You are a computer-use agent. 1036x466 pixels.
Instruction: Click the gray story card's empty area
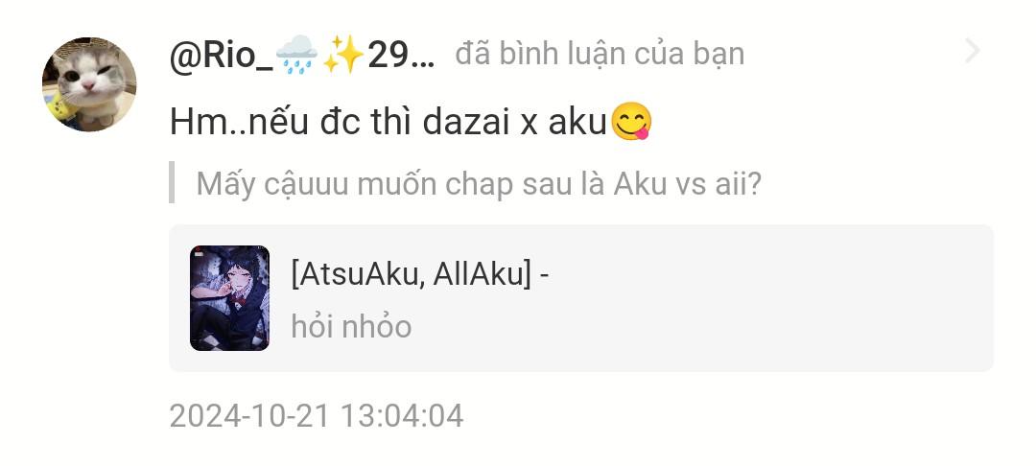[x=760, y=298]
